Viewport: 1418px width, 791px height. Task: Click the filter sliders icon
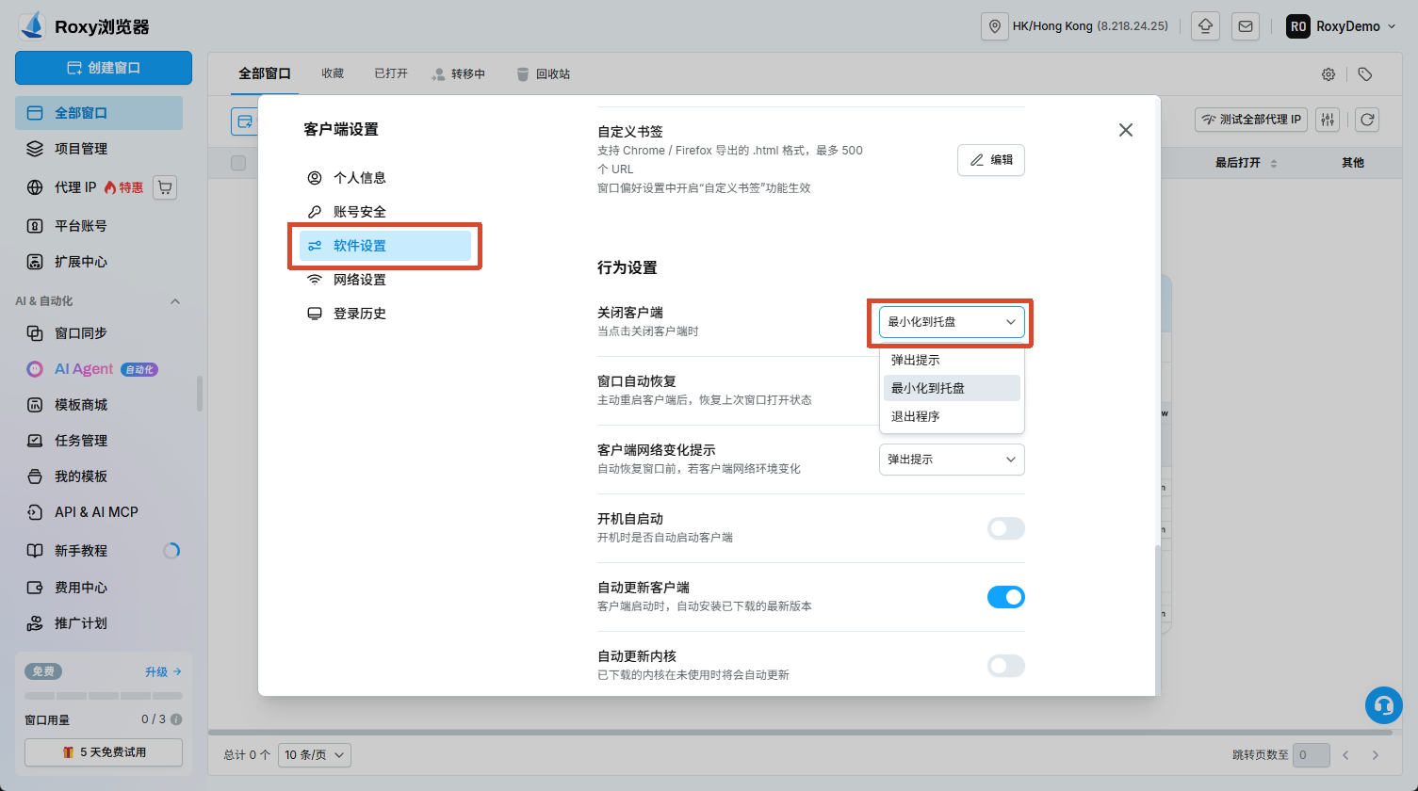click(x=1328, y=120)
